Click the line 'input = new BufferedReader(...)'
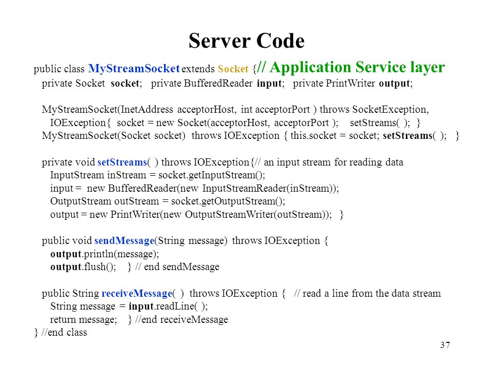Viewport: 492px width, 369px height. tap(195, 188)
